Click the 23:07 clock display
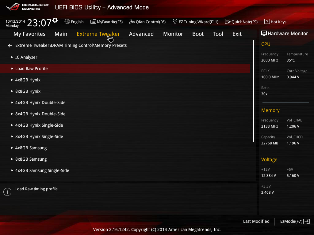The height and width of the screenshot is (235, 314). [39, 23]
